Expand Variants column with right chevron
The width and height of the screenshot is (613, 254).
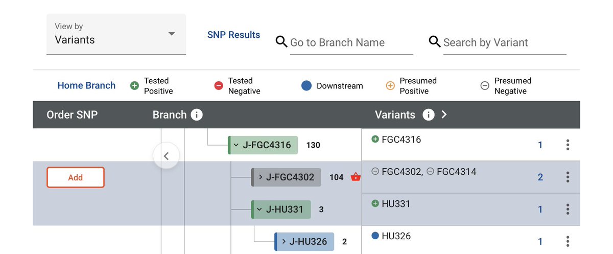[444, 114]
